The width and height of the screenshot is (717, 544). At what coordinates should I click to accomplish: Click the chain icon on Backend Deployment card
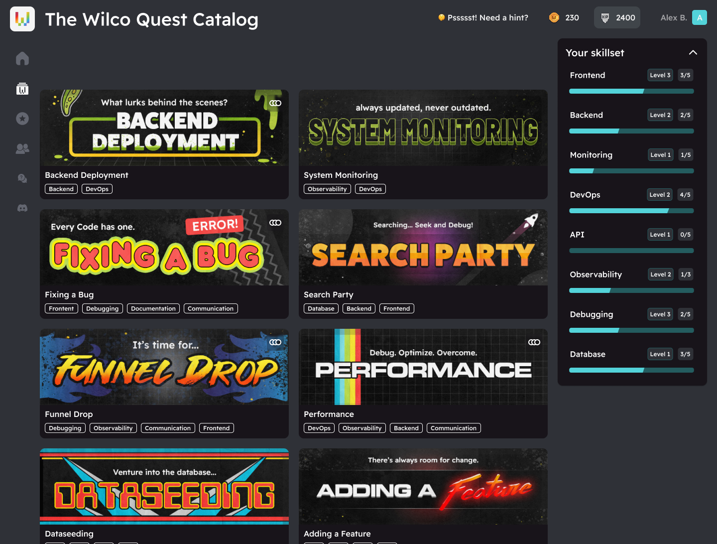click(x=275, y=103)
